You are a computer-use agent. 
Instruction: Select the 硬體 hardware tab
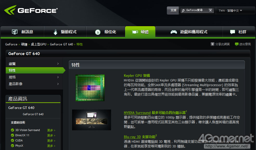[140, 32]
